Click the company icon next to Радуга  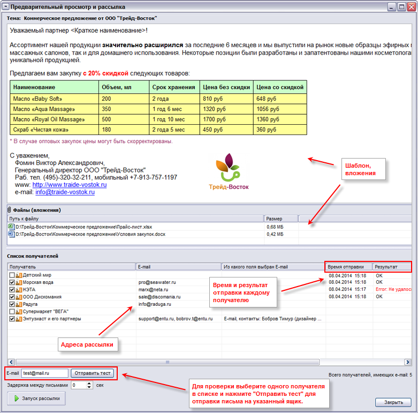(19, 304)
